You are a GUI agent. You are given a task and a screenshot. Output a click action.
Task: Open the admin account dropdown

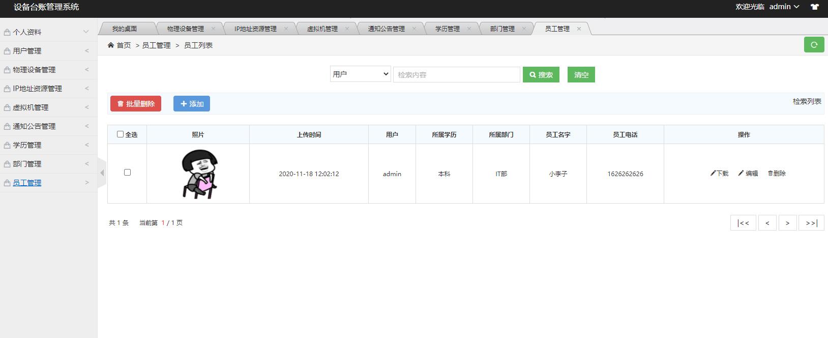784,7
